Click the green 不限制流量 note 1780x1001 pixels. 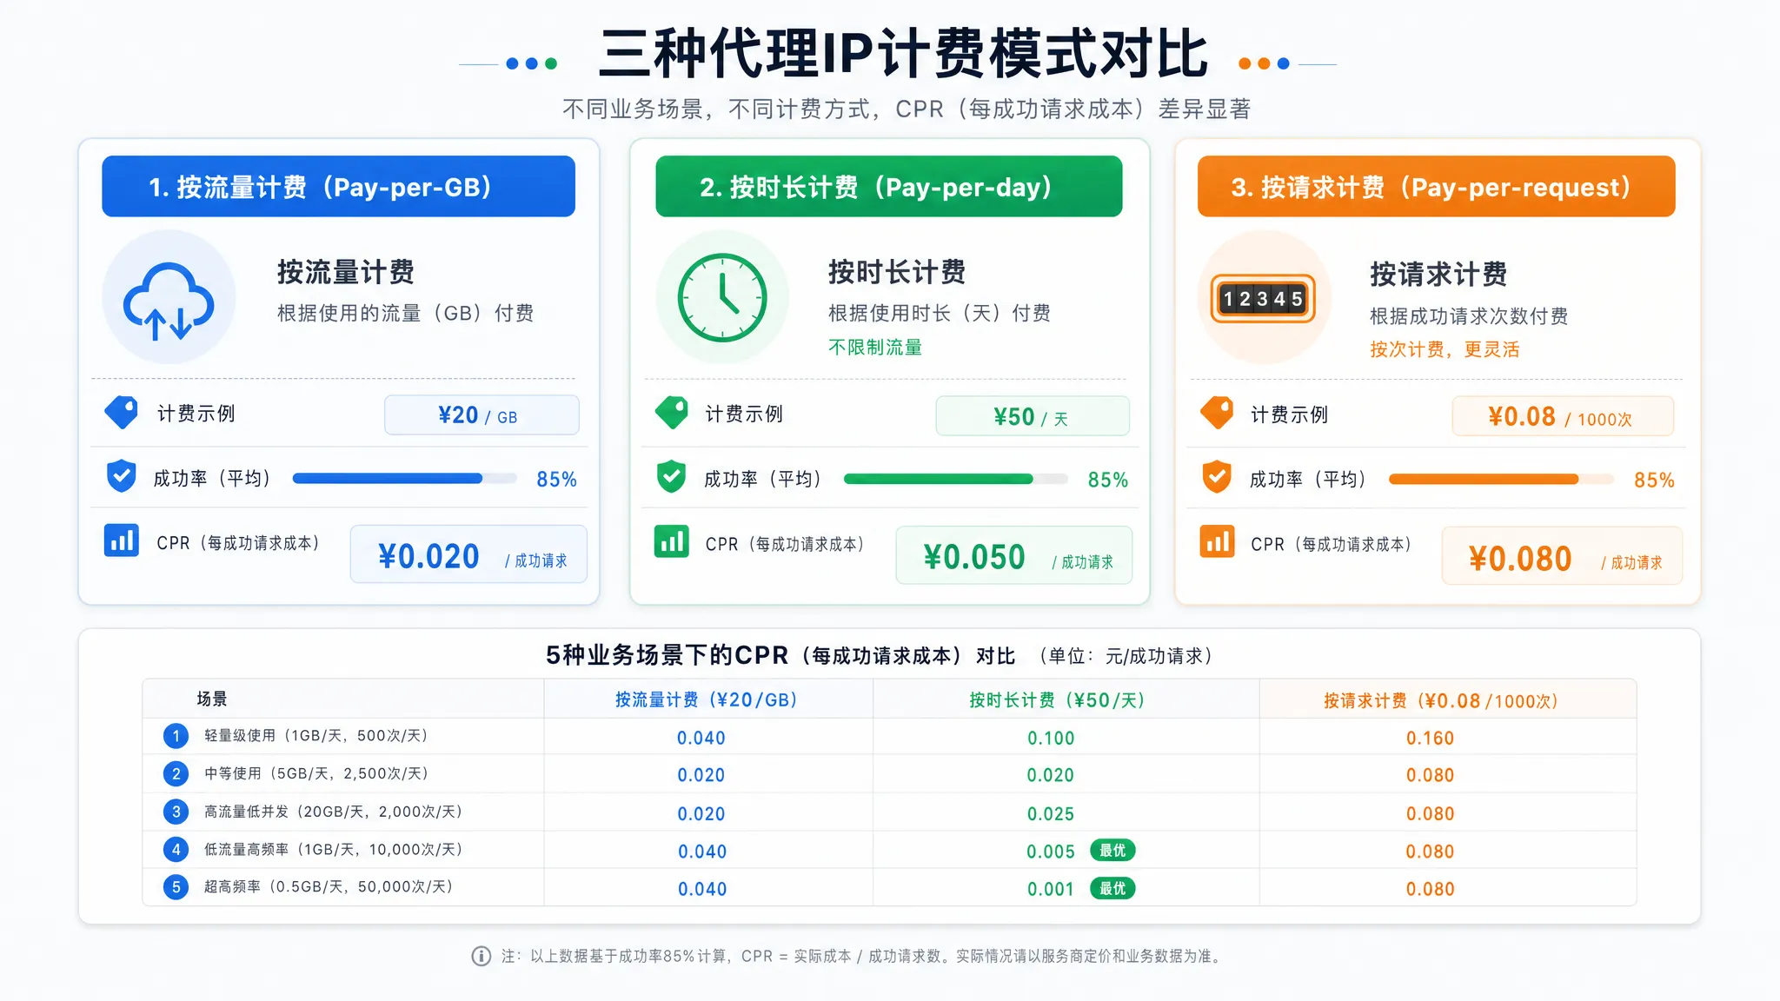[x=875, y=348]
